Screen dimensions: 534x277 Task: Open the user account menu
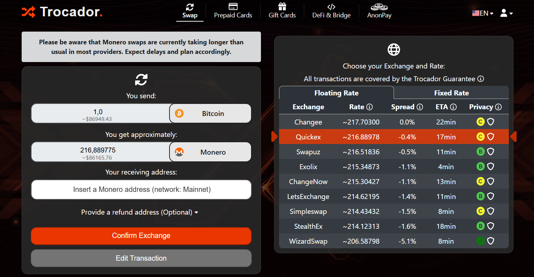tap(506, 13)
